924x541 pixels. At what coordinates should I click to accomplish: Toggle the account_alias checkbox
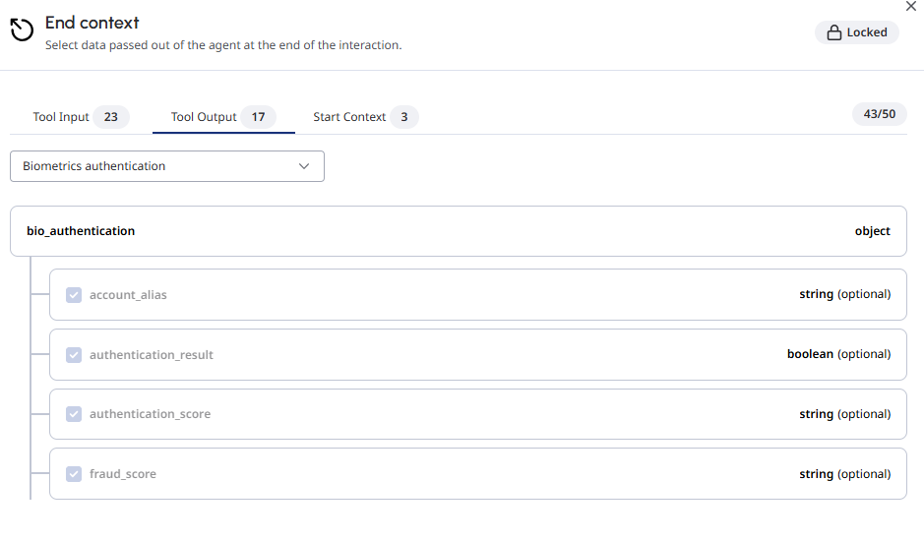click(74, 295)
